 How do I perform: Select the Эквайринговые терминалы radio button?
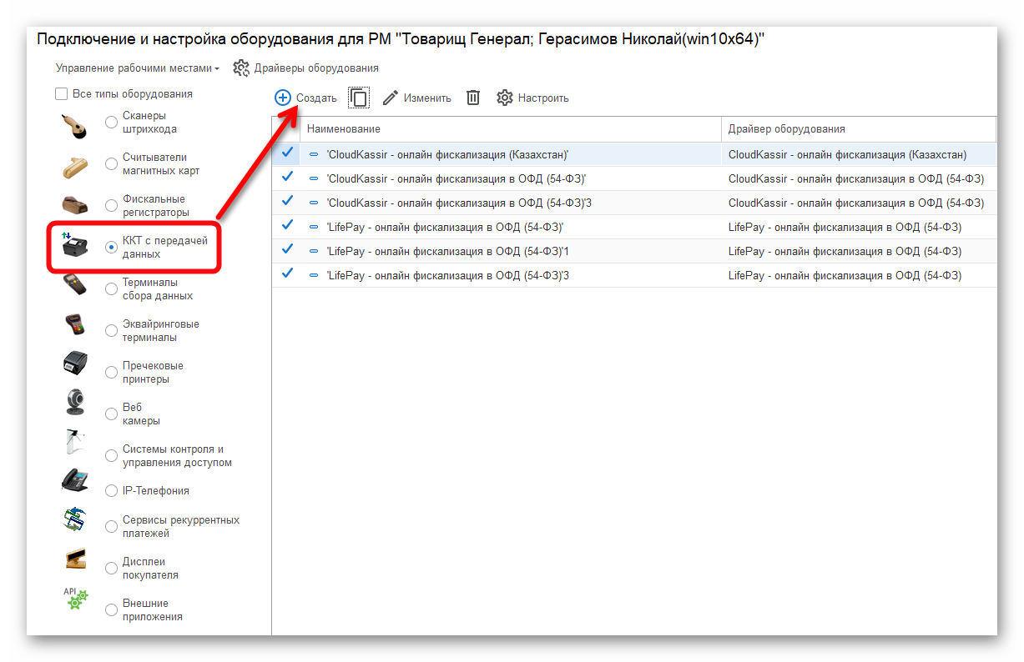111,331
